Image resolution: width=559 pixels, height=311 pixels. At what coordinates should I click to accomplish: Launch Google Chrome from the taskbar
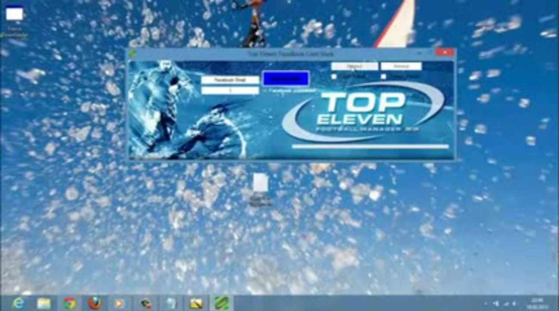(x=69, y=303)
